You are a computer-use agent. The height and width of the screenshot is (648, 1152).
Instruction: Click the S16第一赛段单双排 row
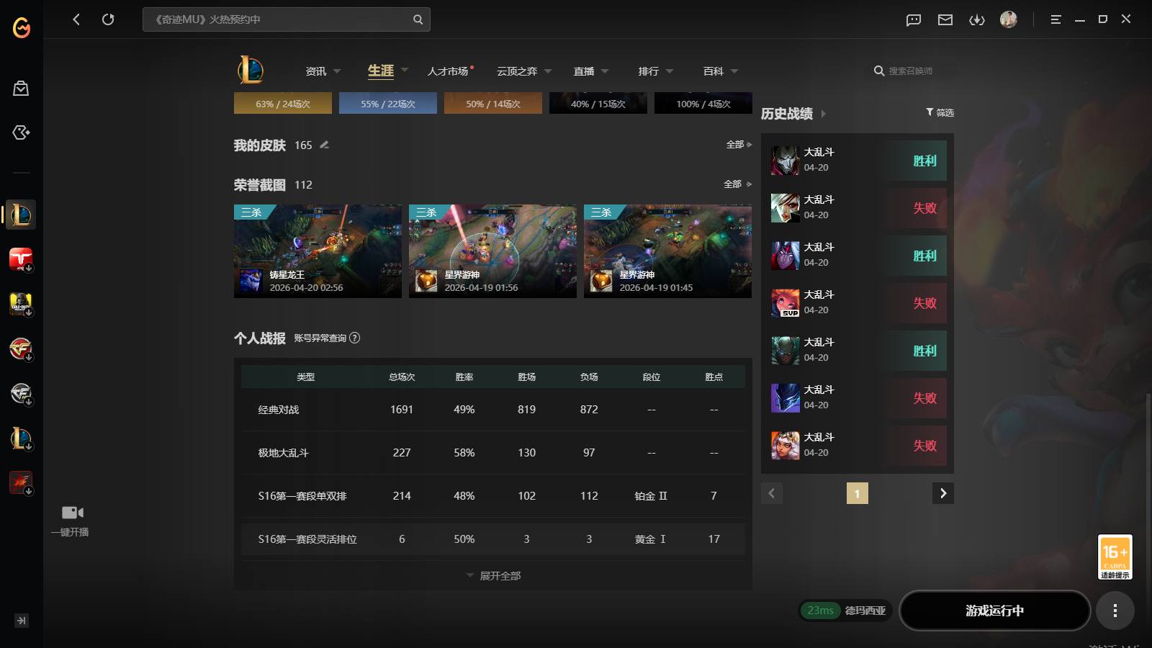(x=493, y=496)
